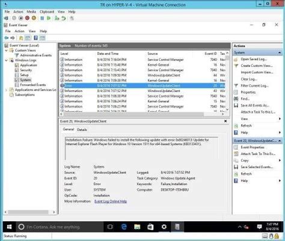
Task: Open Settings gear on taskbar
Action: click(x=164, y=227)
